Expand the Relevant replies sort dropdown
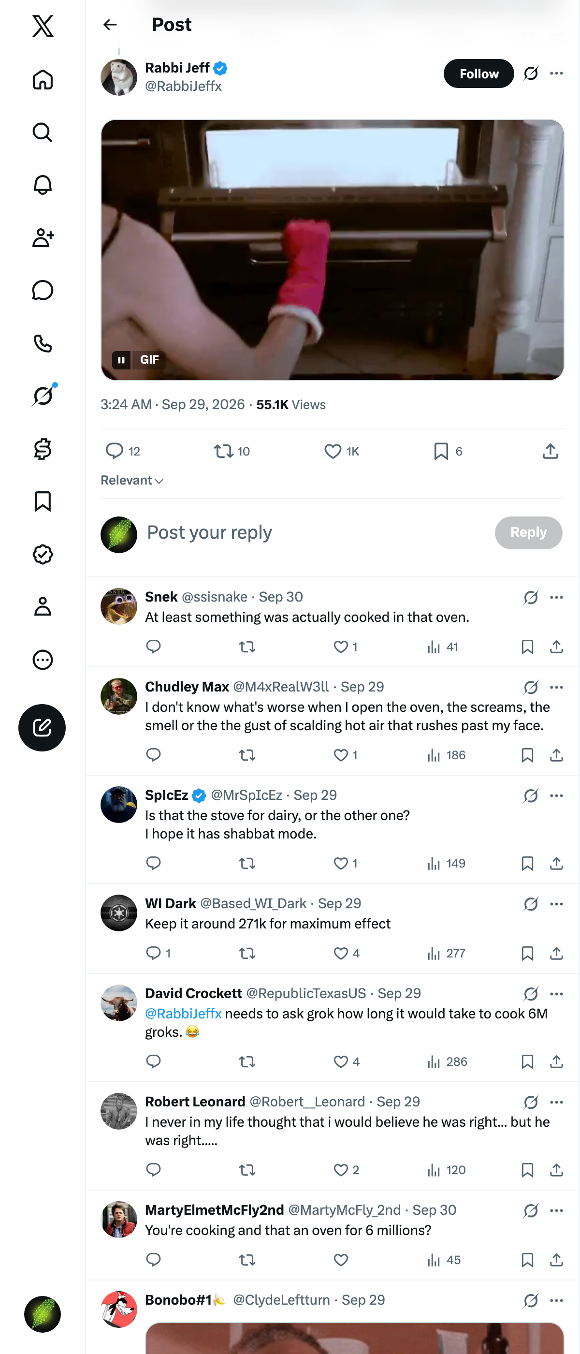 132,480
